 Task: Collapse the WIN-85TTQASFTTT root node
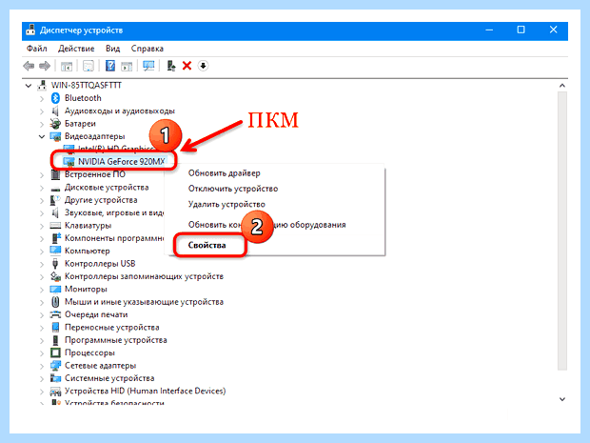click(29, 86)
